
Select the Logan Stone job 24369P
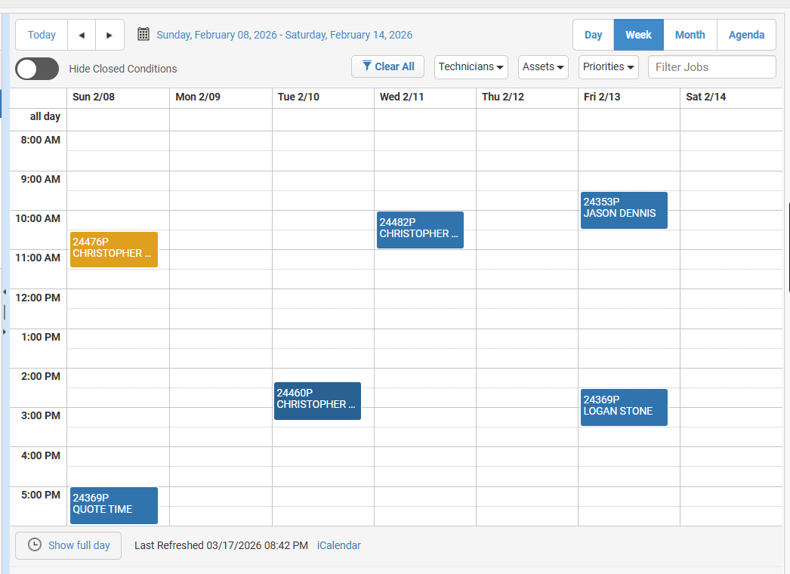[x=624, y=407]
